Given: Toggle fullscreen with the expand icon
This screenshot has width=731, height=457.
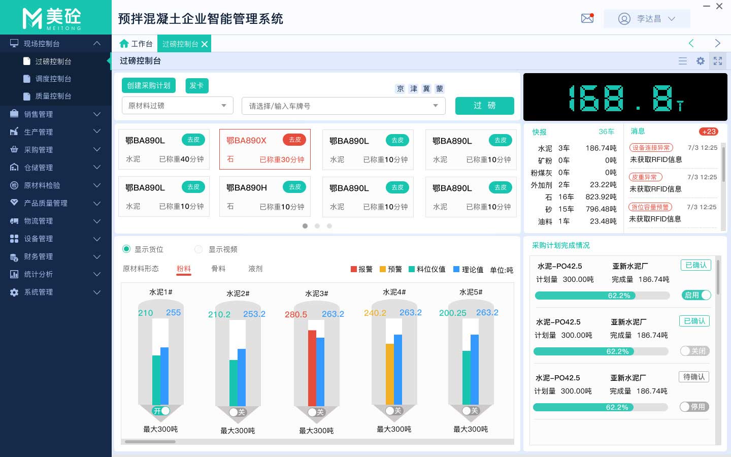Looking at the screenshot, I should (x=718, y=61).
